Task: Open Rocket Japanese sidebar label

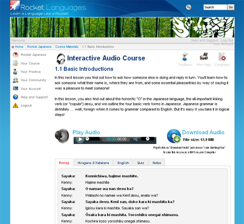Action: click(33, 55)
